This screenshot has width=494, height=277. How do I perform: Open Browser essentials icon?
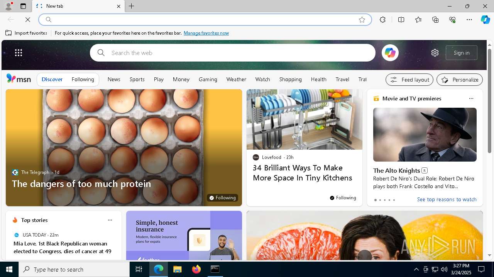[452, 20]
